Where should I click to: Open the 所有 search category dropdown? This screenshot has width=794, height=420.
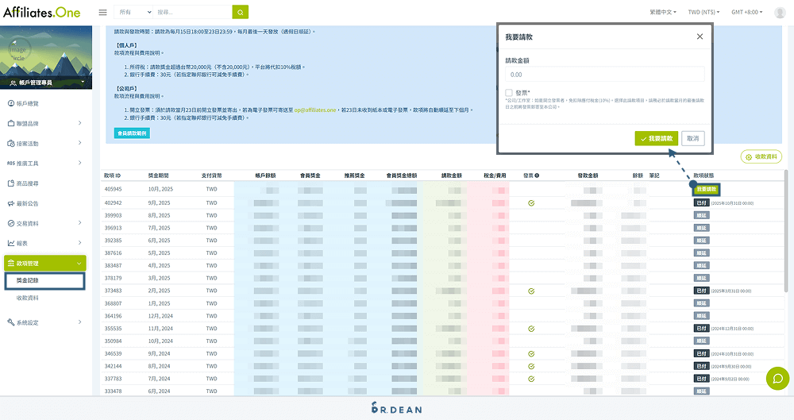tap(133, 12)
